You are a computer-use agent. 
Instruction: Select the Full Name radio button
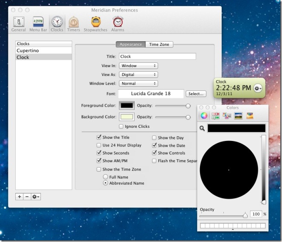(x=105, y=177)
